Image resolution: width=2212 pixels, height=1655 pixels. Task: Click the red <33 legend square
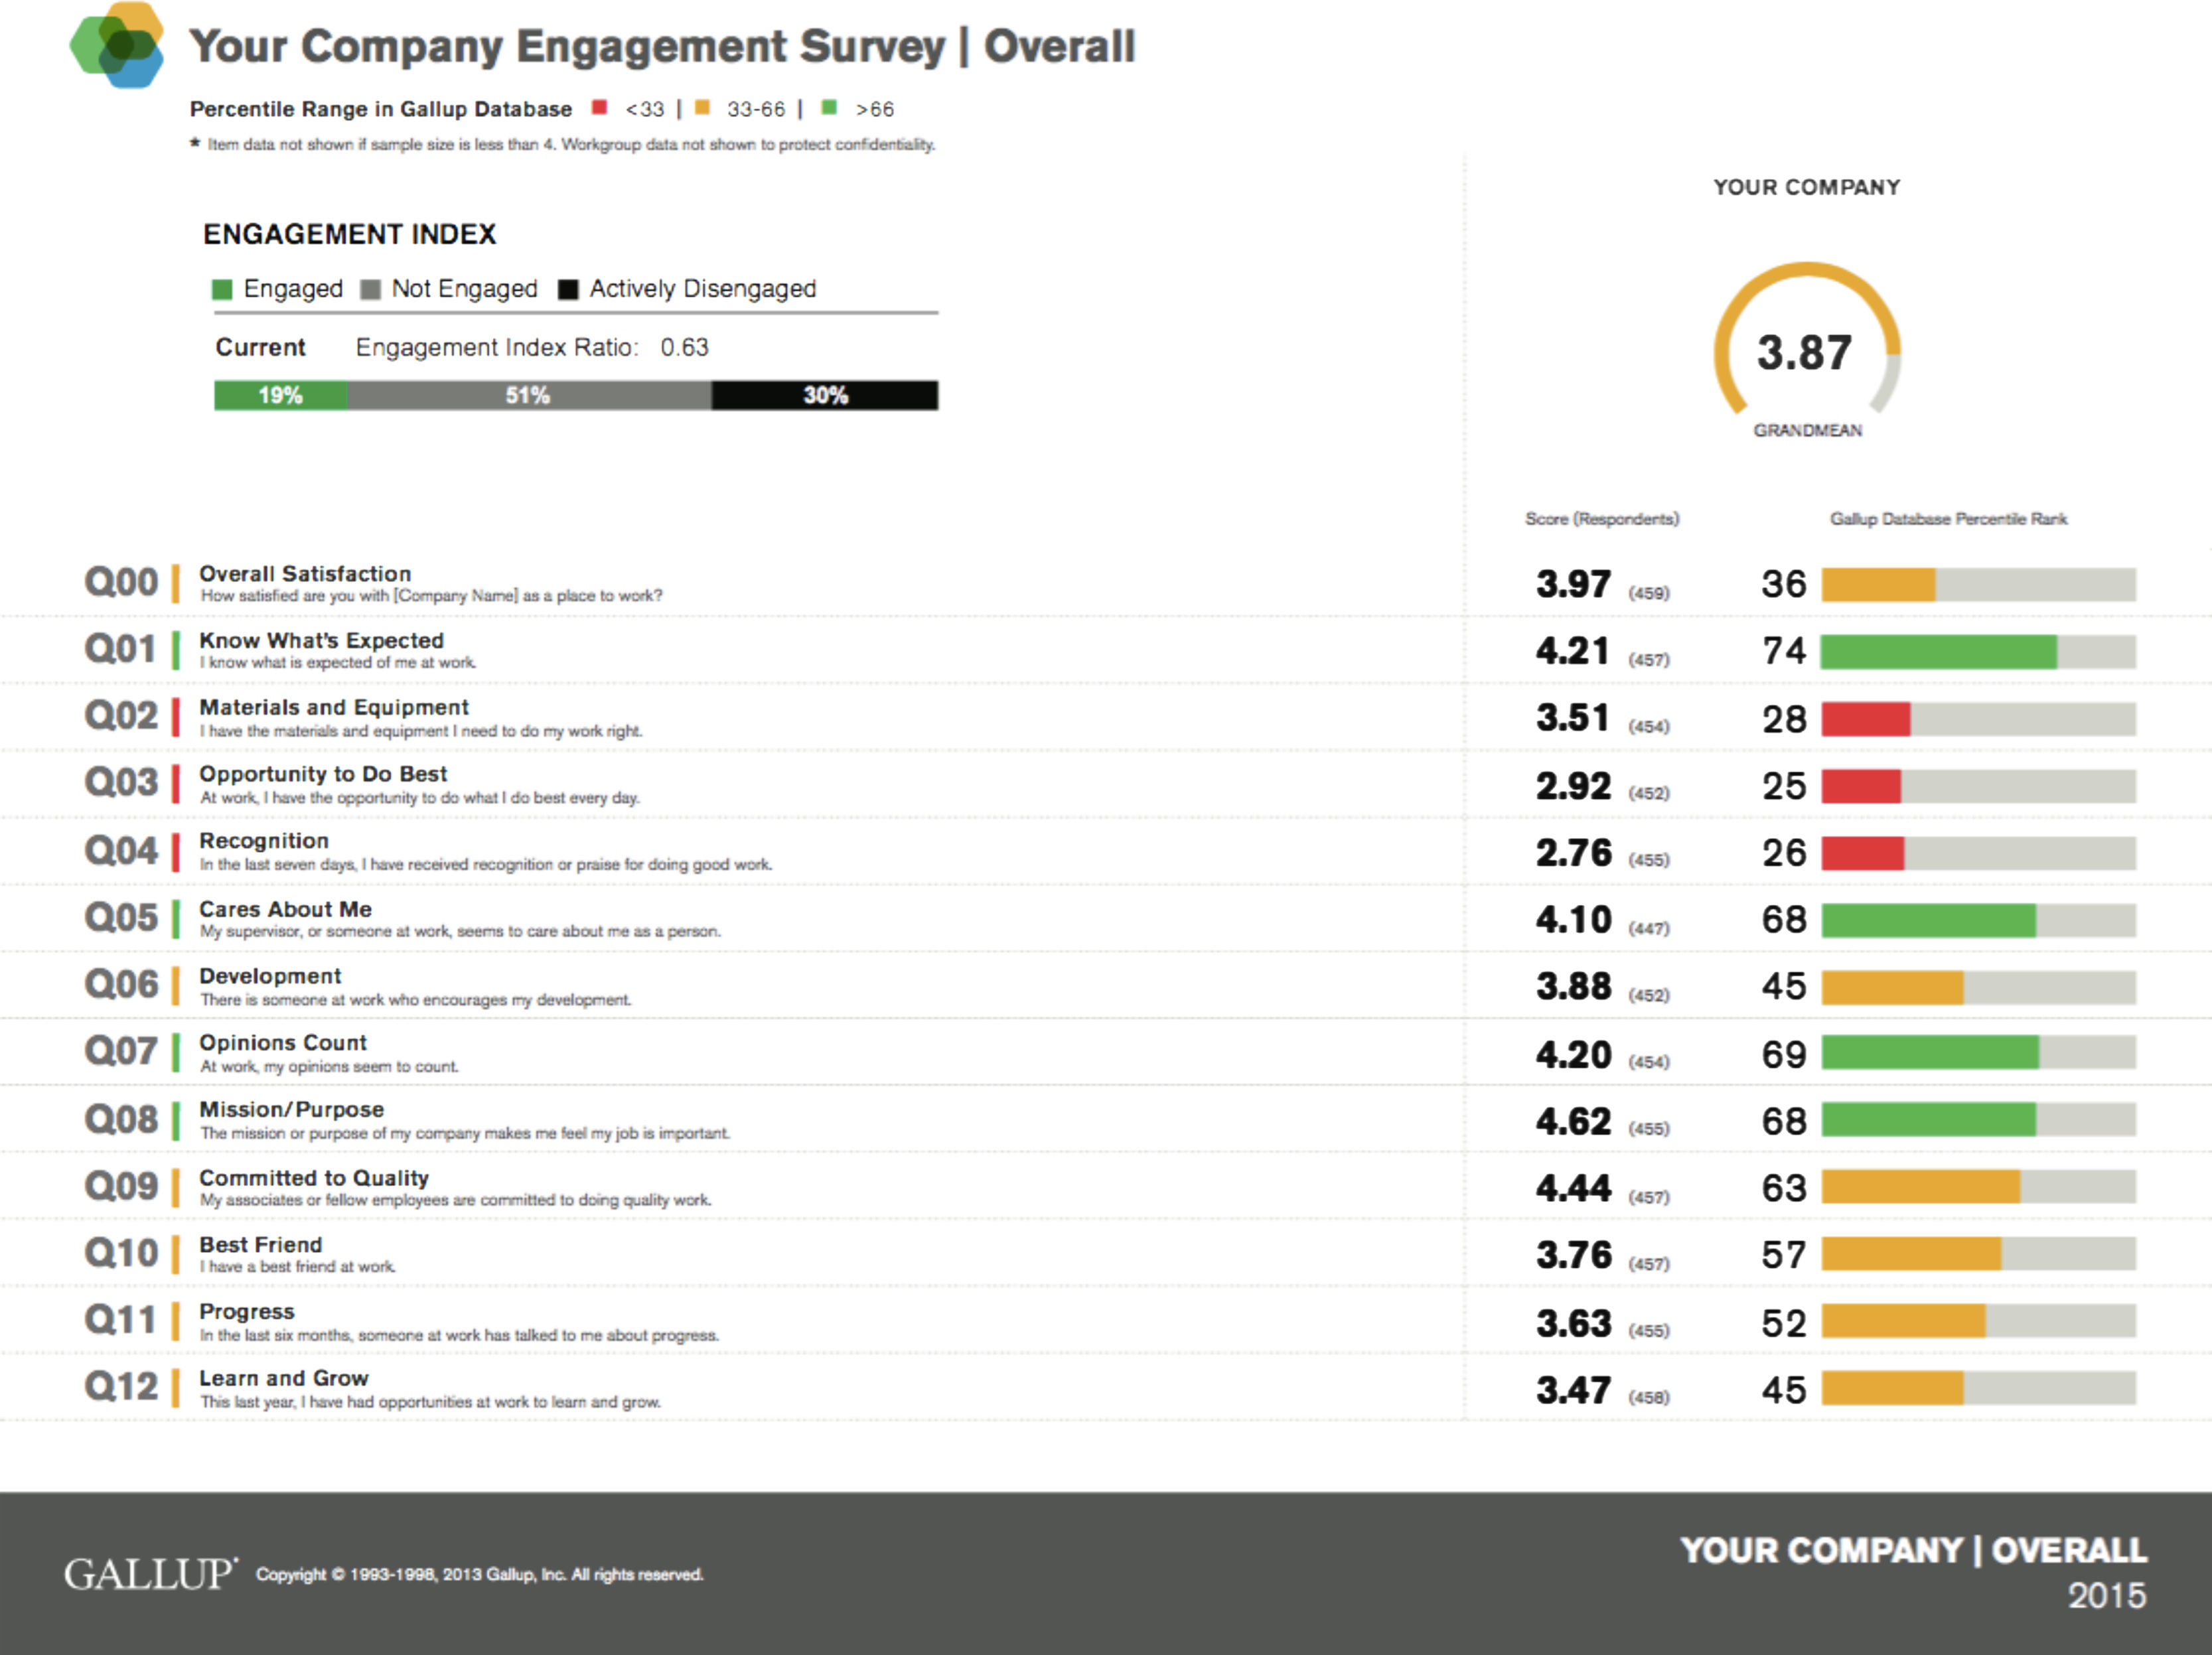599,107
